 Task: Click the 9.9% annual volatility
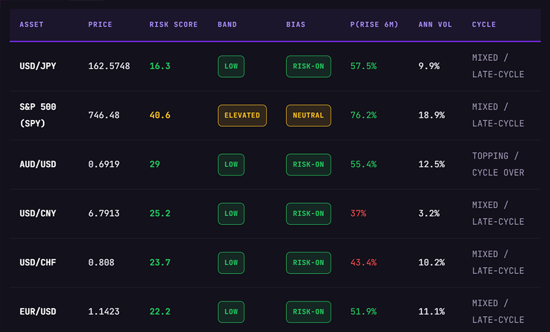pyautogui.click(x=429, y=66)
